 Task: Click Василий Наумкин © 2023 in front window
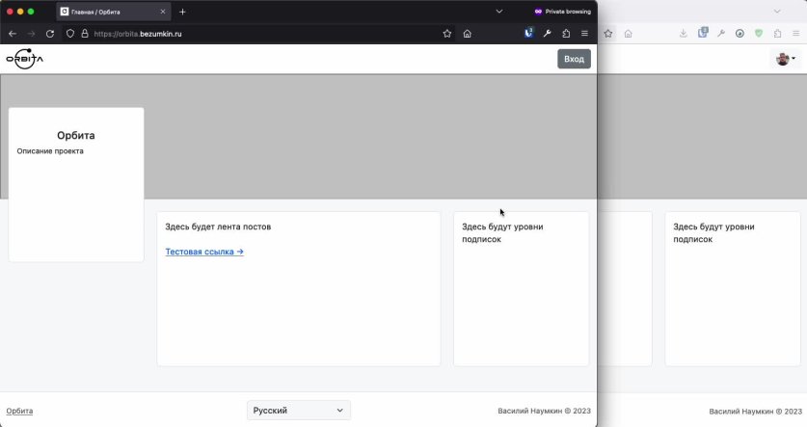[544, 411]
